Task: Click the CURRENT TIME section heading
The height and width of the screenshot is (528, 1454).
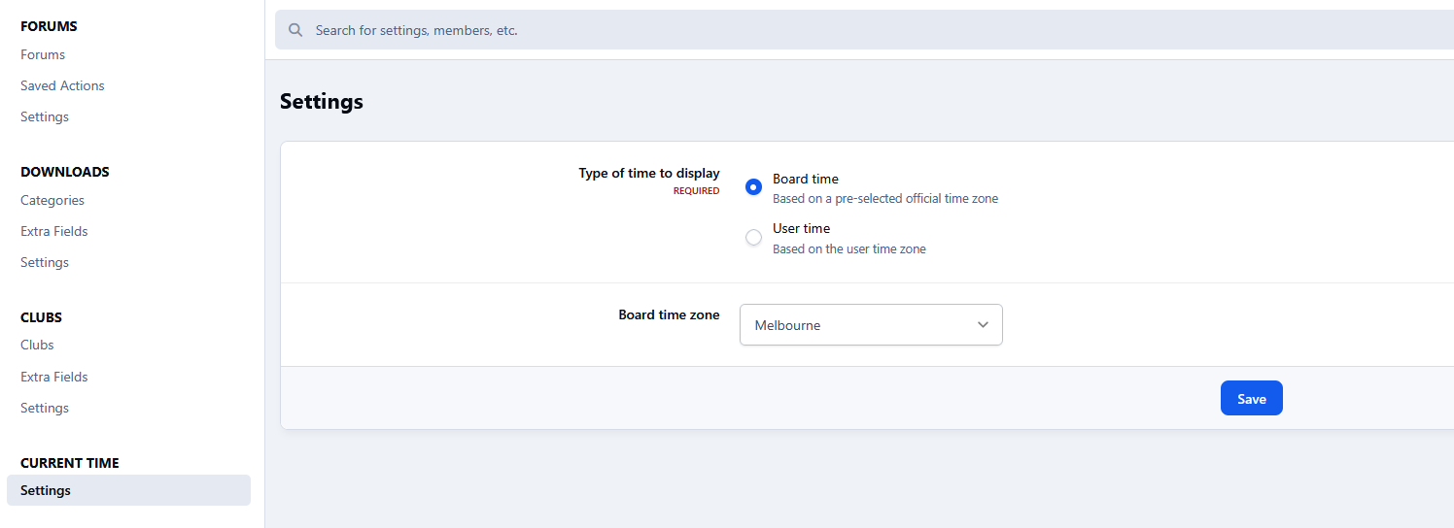Action: (x=69, y=463)
